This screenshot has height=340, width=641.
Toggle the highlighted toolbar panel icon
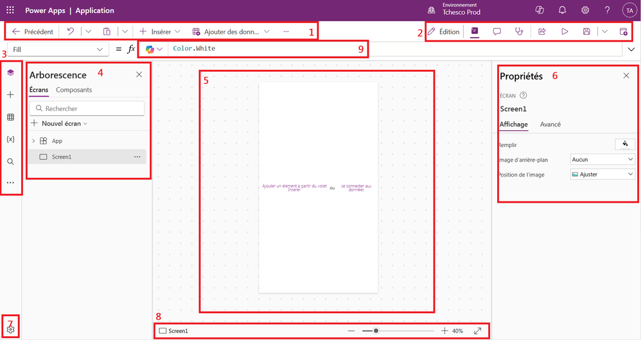[475, 31]
